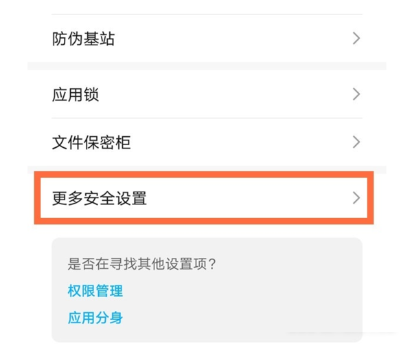Click the chevron arrow beside 防伪基站
Image resolution: width=412 pixels, height=346 pixels.
[356, 39]
